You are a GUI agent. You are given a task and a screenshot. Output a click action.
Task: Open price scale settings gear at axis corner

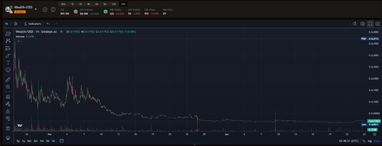click(x=374, y=134)
